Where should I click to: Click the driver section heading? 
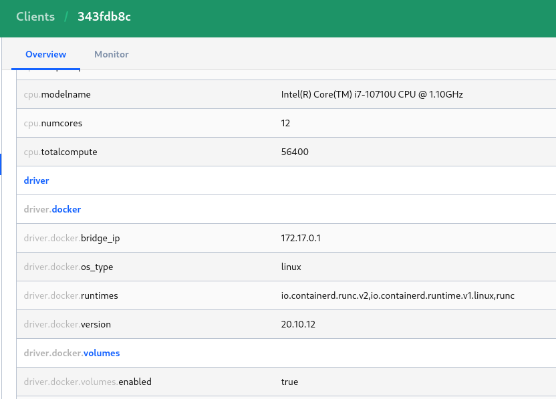coord(36,180)
